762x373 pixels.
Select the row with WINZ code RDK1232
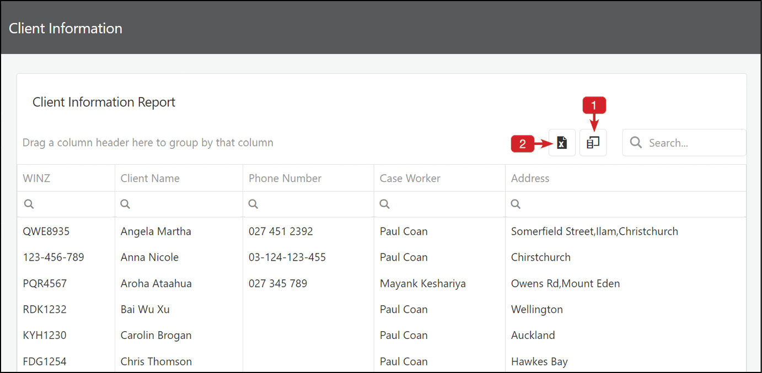[45, 309]
